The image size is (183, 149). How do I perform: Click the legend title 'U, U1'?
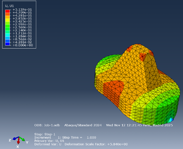click(x=10, y=6)
